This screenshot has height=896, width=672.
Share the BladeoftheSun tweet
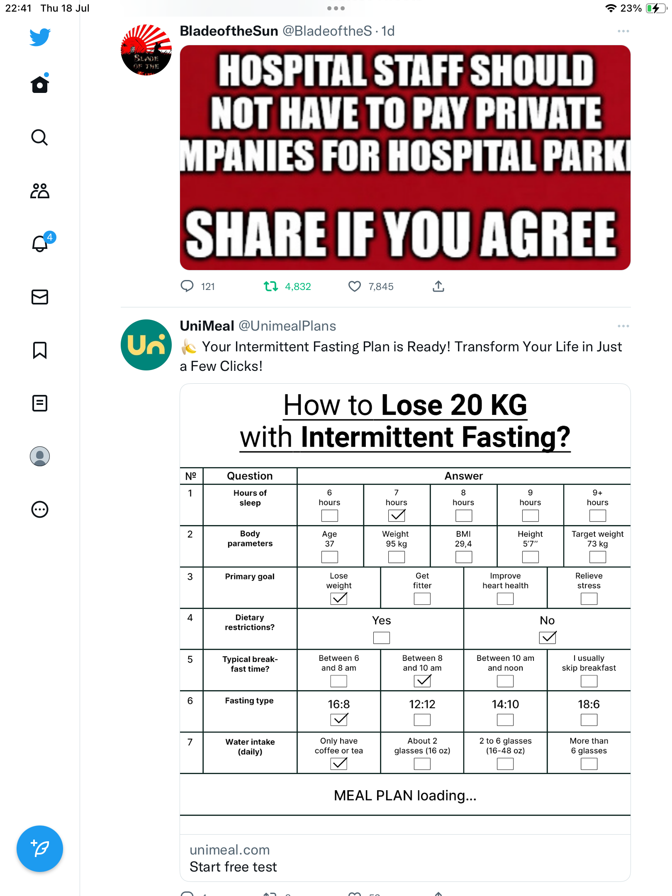tap(438, 286)
